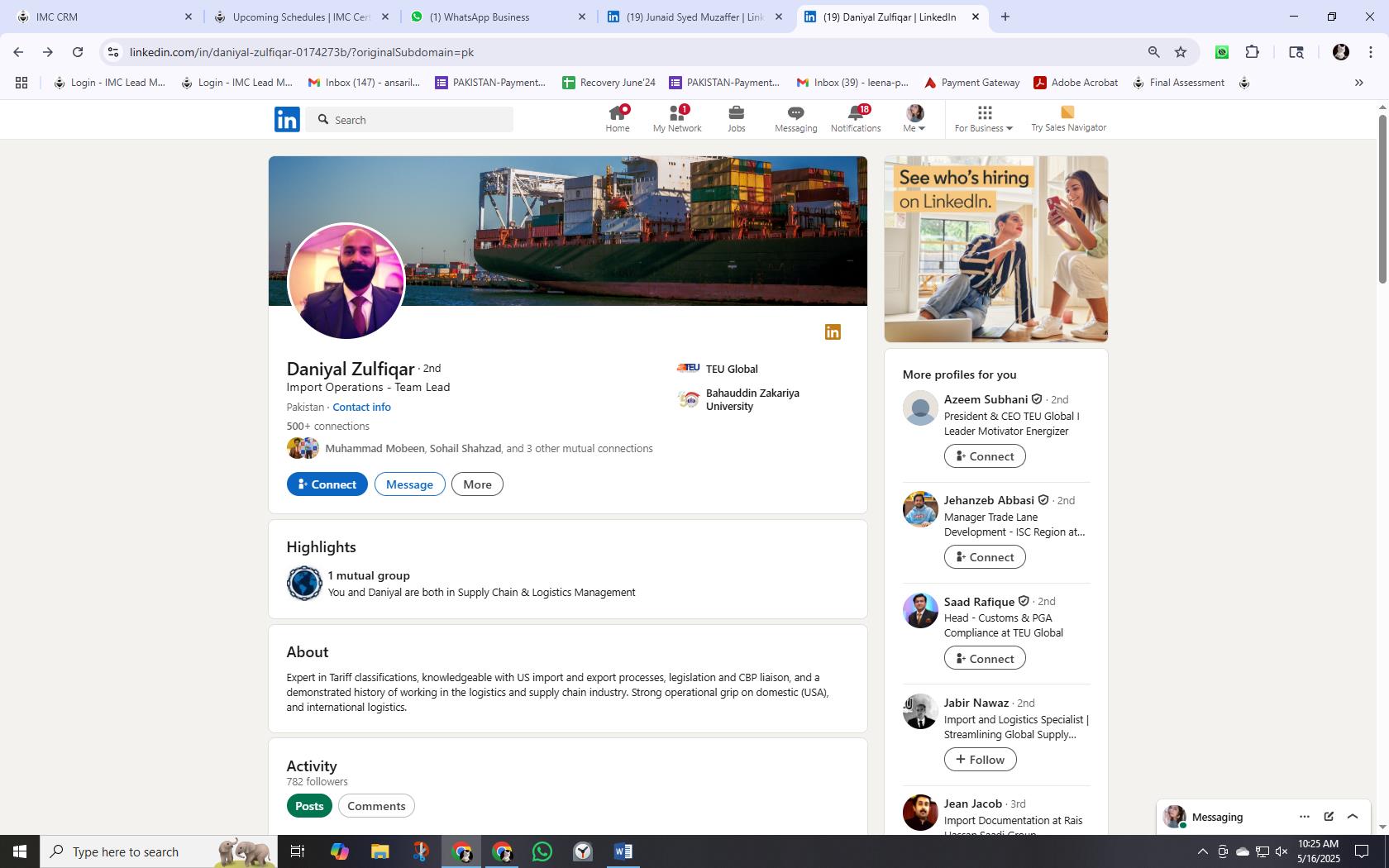Viewport: 1389px width, 868px height.
Task: Click the See who's hiring ad
Action: [x=995, y=249]
